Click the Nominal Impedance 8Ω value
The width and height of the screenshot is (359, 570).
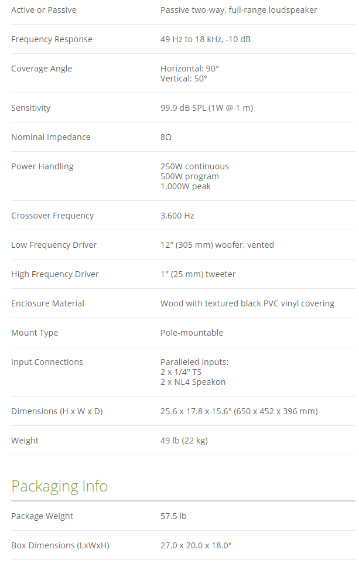point(166,137)
